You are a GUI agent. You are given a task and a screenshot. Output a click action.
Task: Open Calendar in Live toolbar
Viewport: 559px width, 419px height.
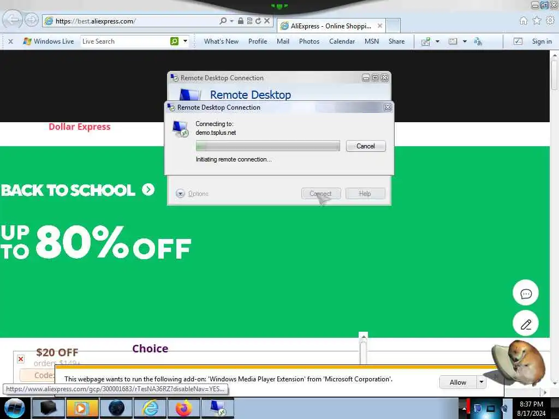click(x=342, y=41)
